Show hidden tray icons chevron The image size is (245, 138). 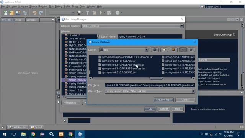tap(202, 134)
